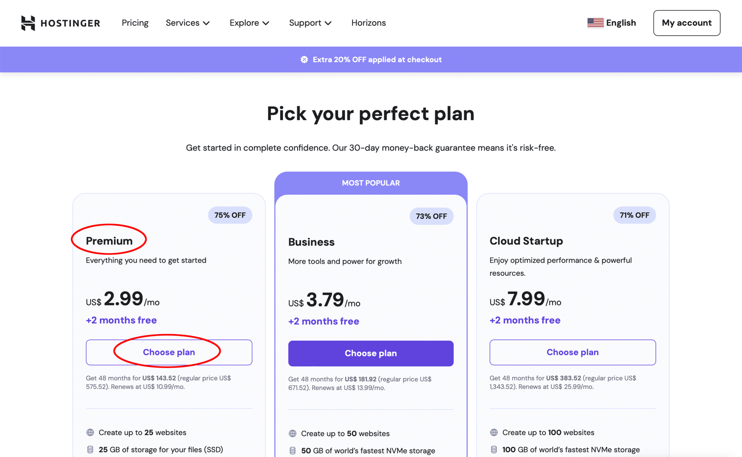Open the Horizons page
This screenshot has width=742, height=457.
click(x=368, y=23)
